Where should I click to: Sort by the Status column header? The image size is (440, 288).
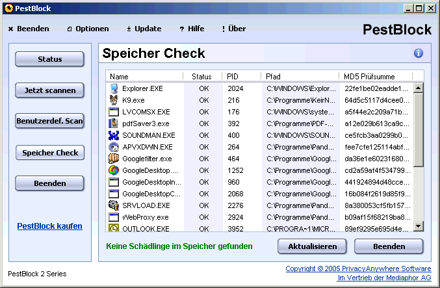(203, 76)
